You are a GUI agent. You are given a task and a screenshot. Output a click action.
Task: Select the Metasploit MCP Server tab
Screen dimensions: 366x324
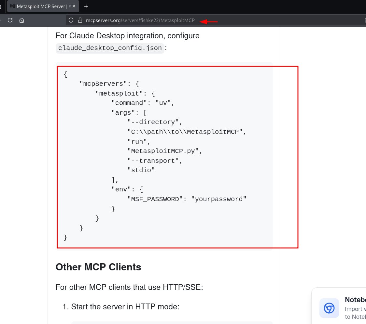[x=43, y=6]
